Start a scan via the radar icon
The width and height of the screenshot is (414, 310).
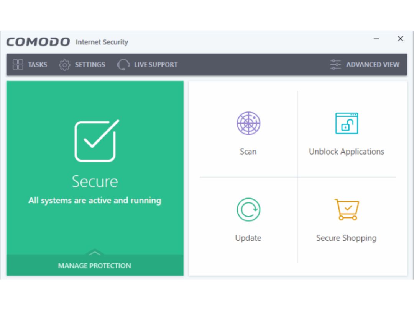pos(248,123)
